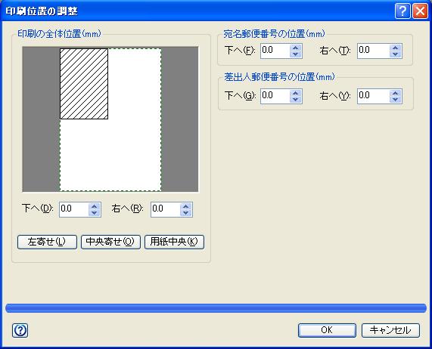Increase 下へ(D) overall position value

tap(95, 206)
